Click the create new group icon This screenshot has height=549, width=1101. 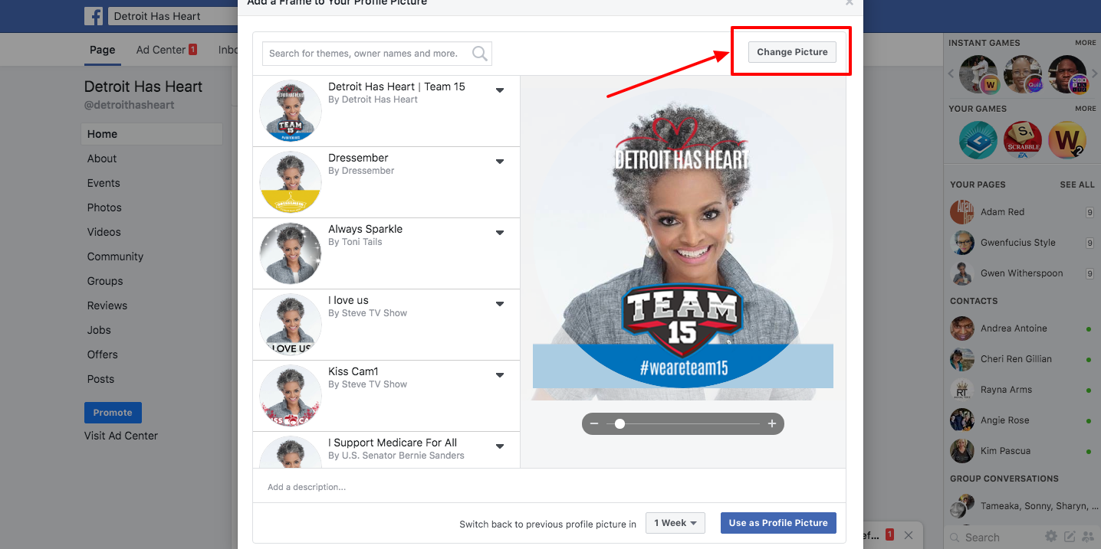[1088, 537]
